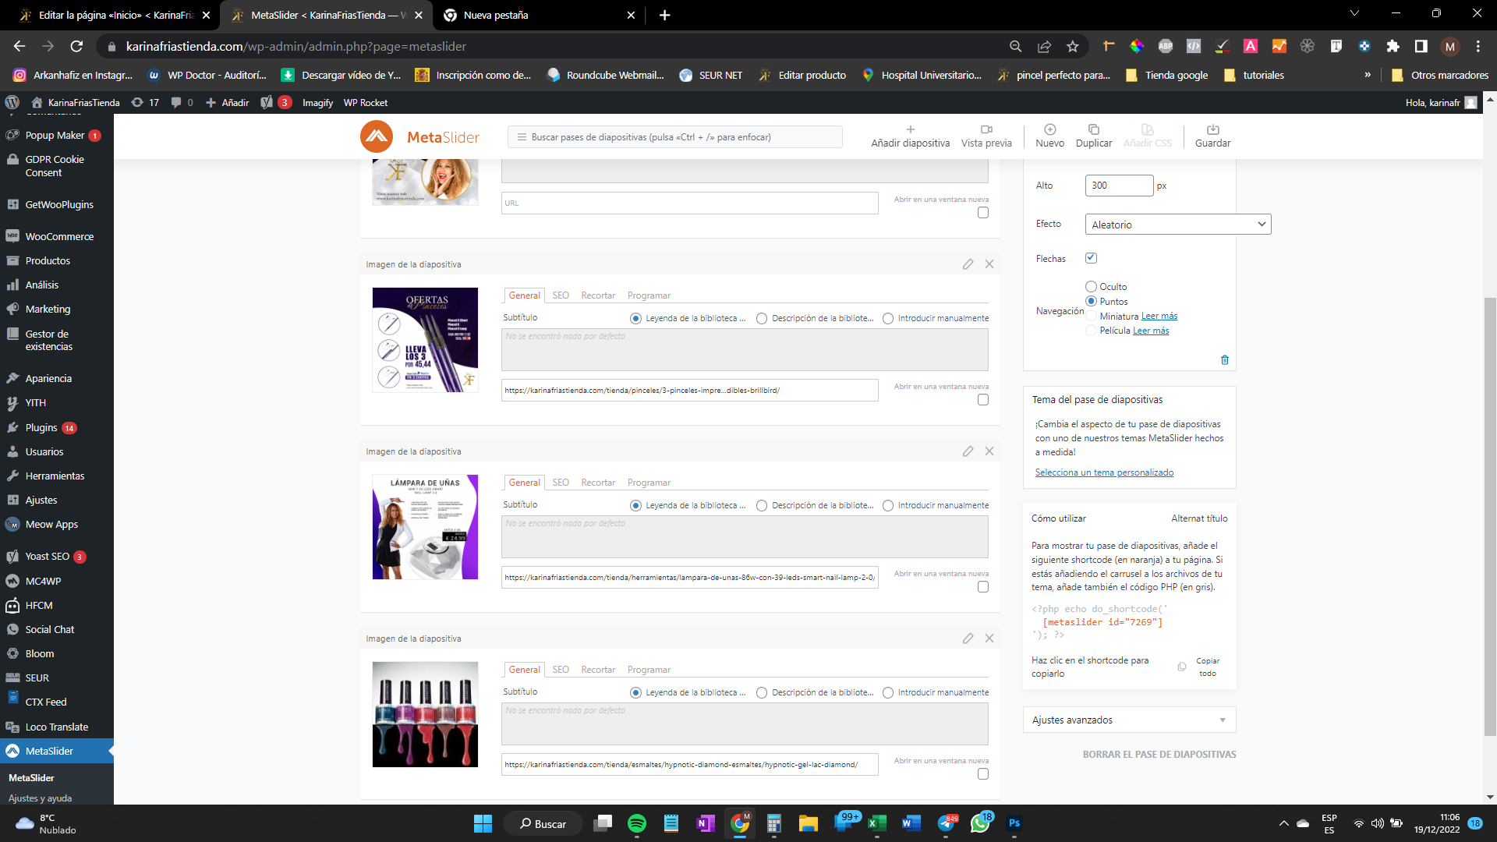
Task: Open Photoshop from the taskbar
Action: click(1014, 823)
